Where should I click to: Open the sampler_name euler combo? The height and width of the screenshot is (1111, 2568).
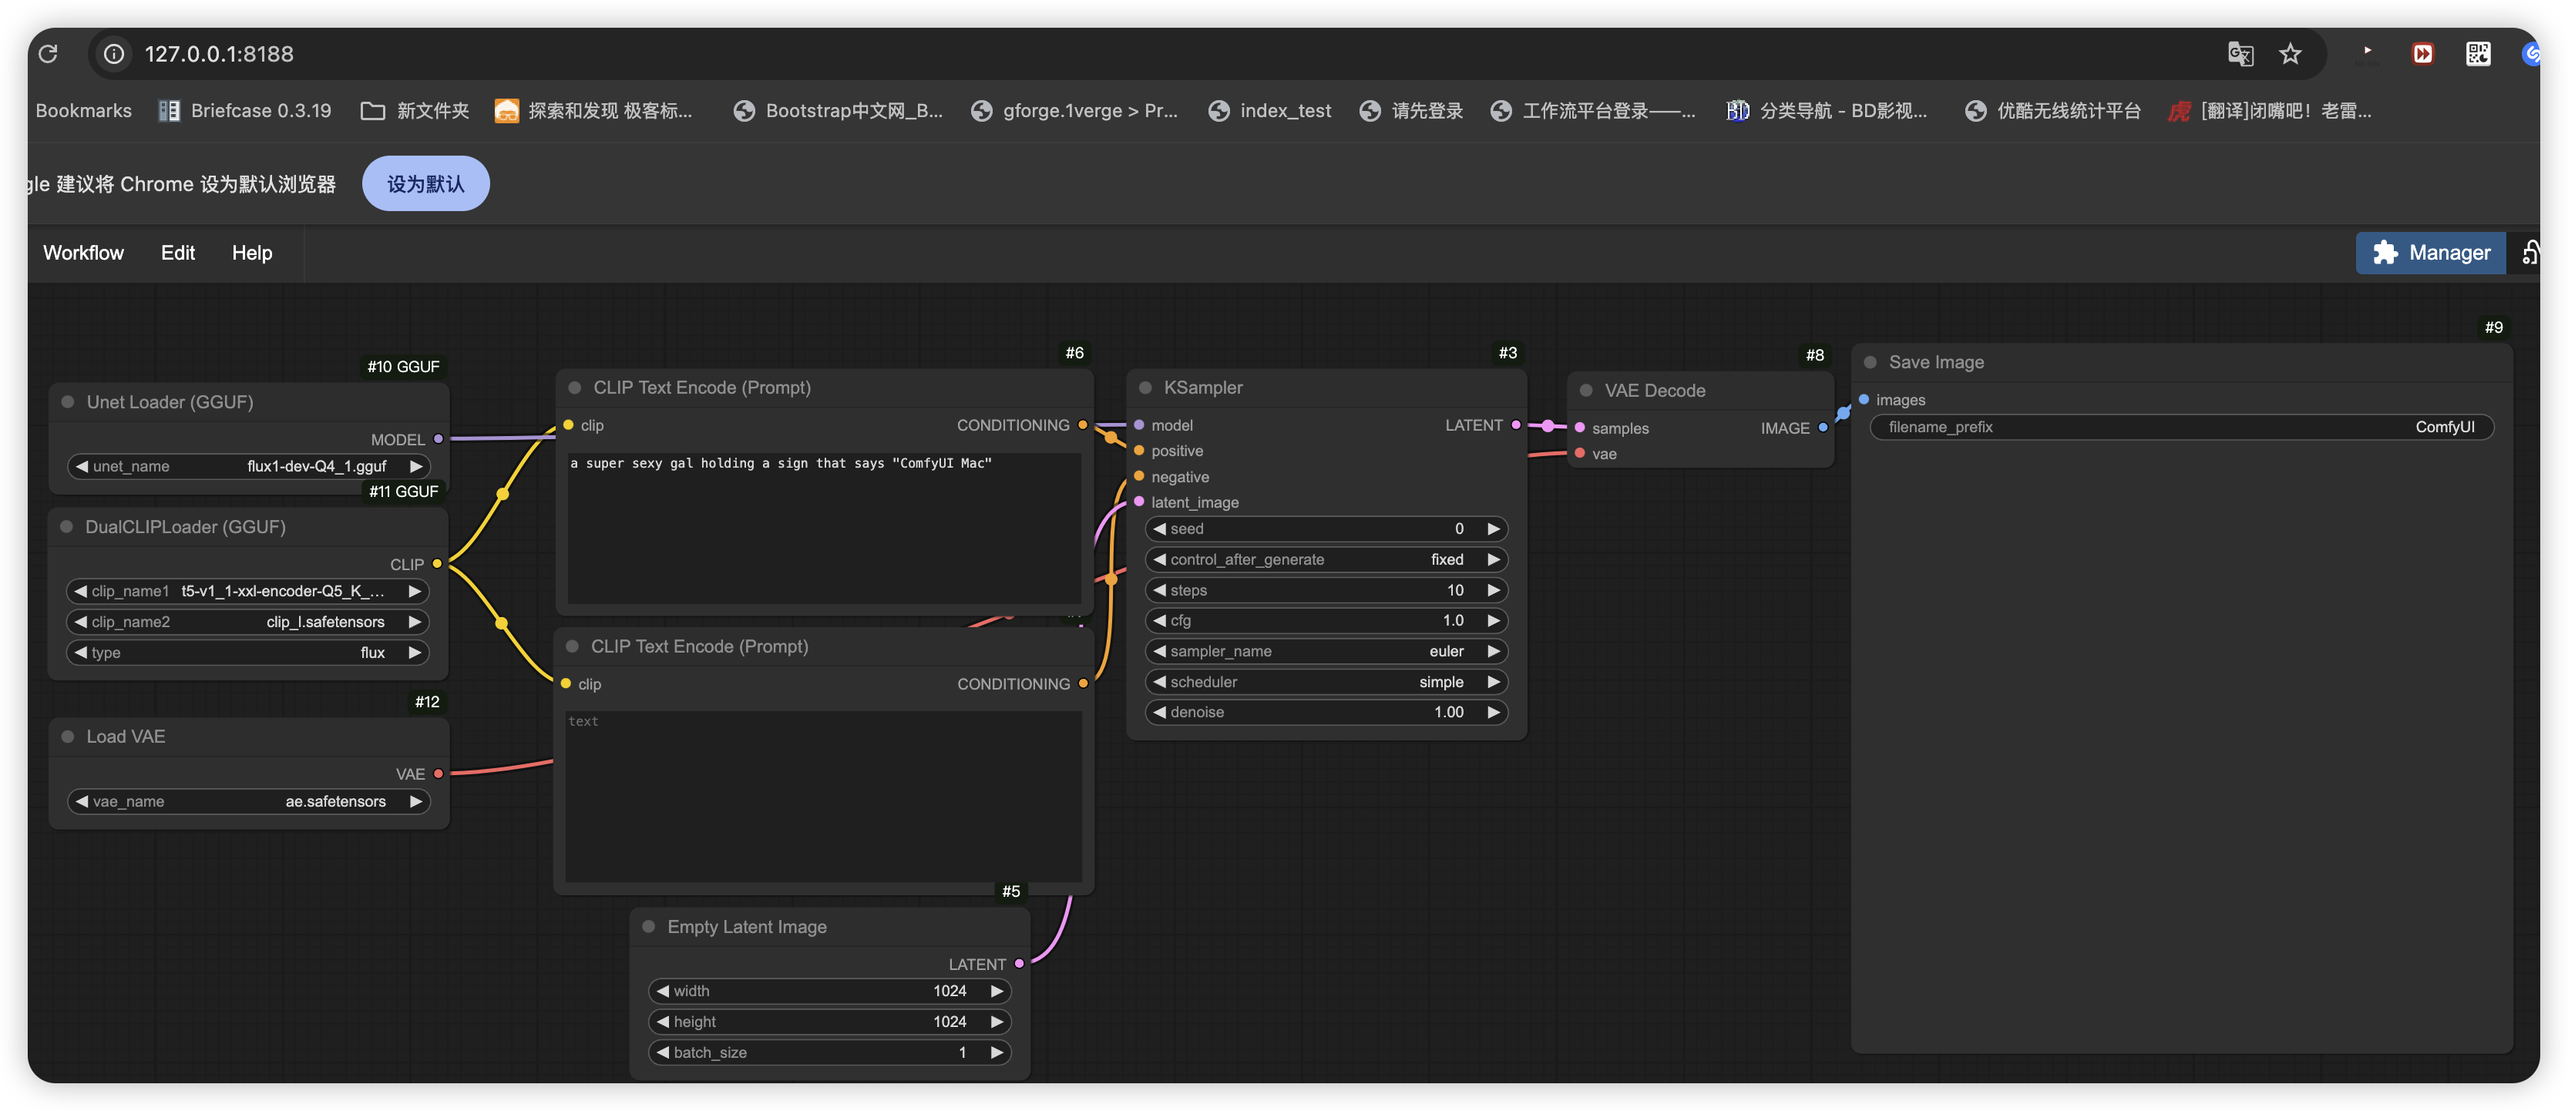tap(1325, 652)
